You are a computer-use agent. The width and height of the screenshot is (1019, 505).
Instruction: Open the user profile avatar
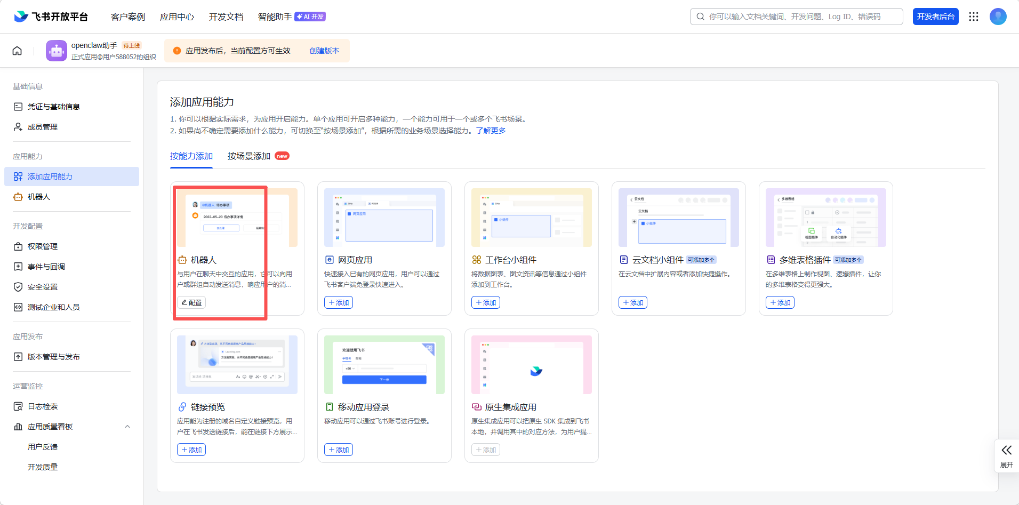point(998,17)
